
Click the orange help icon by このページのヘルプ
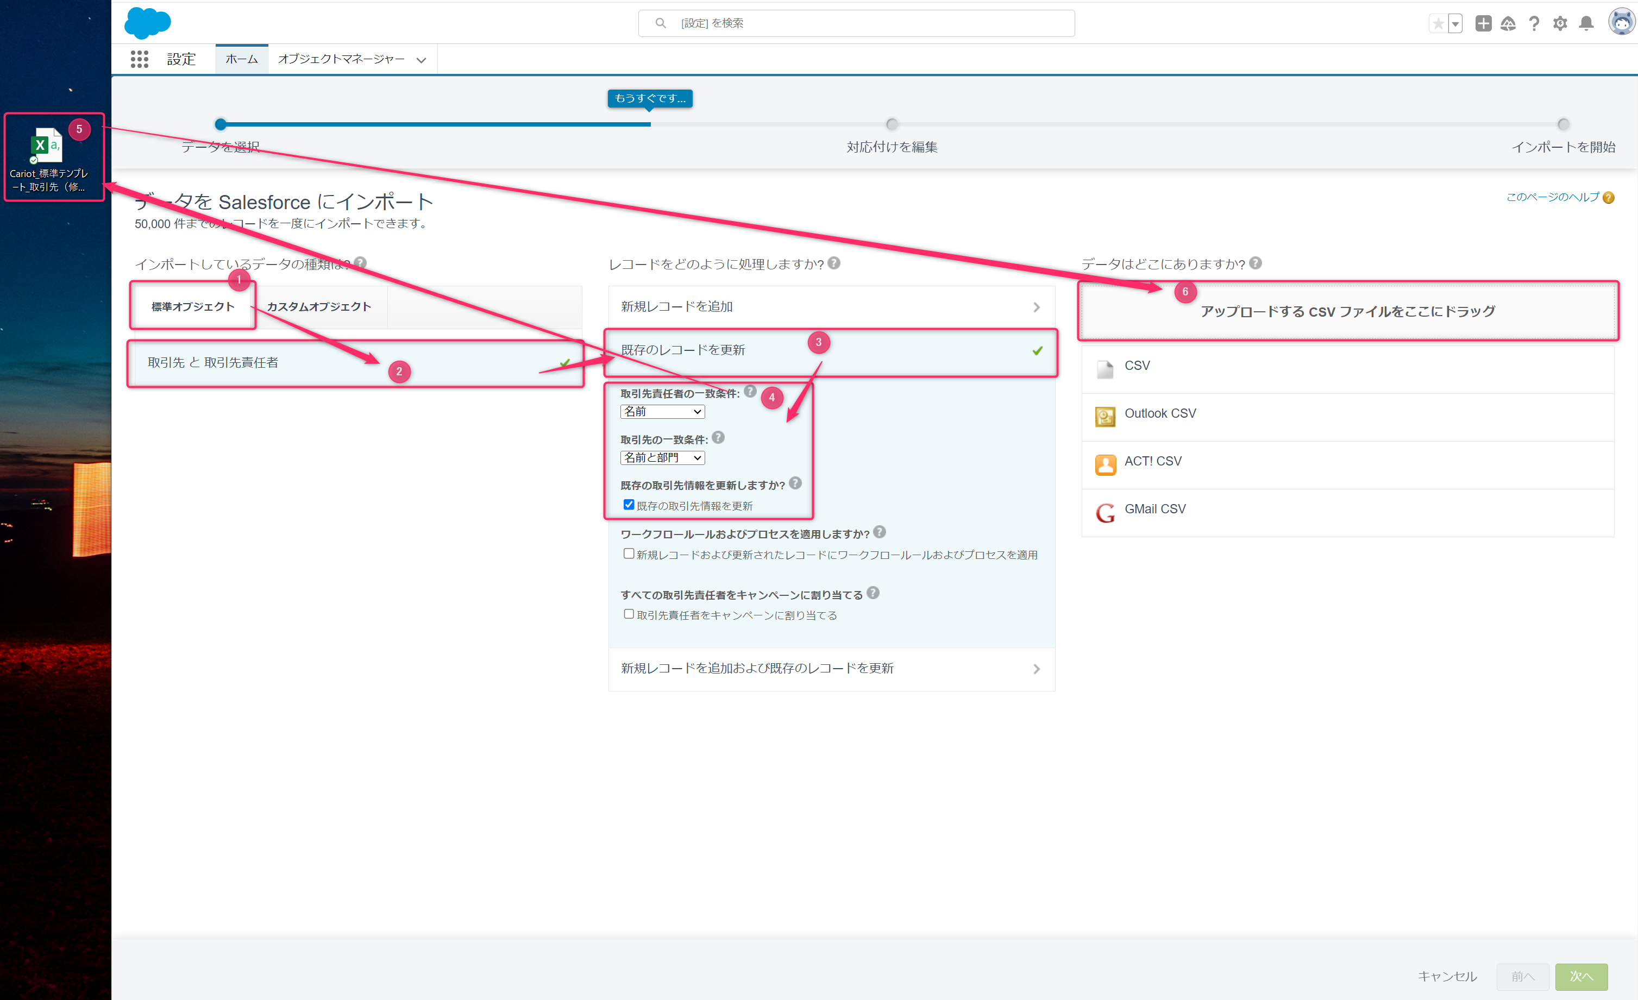coord(1608,198)
